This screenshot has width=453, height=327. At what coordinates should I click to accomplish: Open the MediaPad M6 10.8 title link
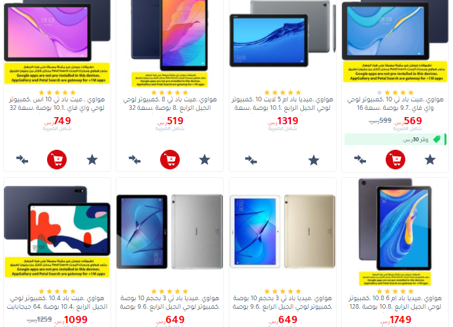[395, 302]
